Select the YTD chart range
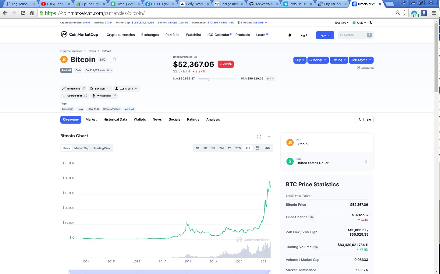Image resolution: width=440 pixels, height=274 pixels. [238, 148]
